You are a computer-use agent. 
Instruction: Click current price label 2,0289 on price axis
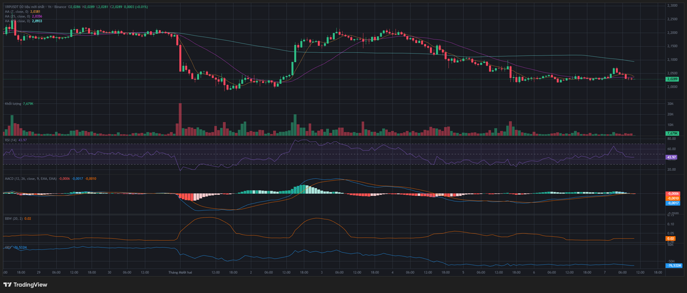[x=673, y=79]
